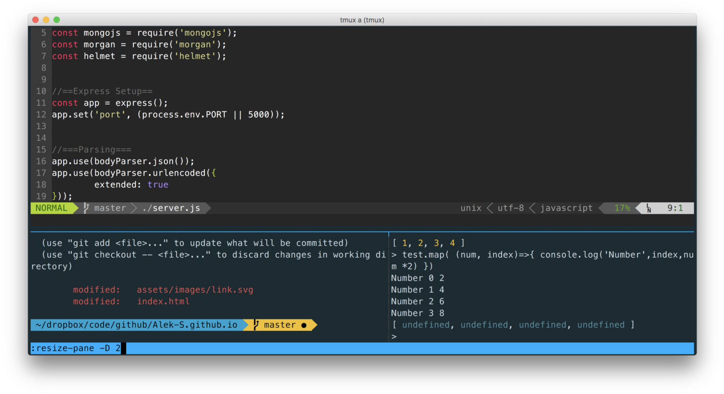The image size is (724, 394).
Task: Click the javascript filetype segment
Action: tap(566, 208)
